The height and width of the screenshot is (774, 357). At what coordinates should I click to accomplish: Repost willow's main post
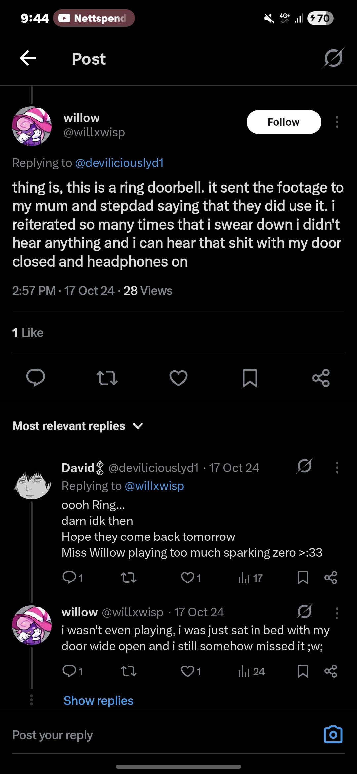(x=107, y=378)
